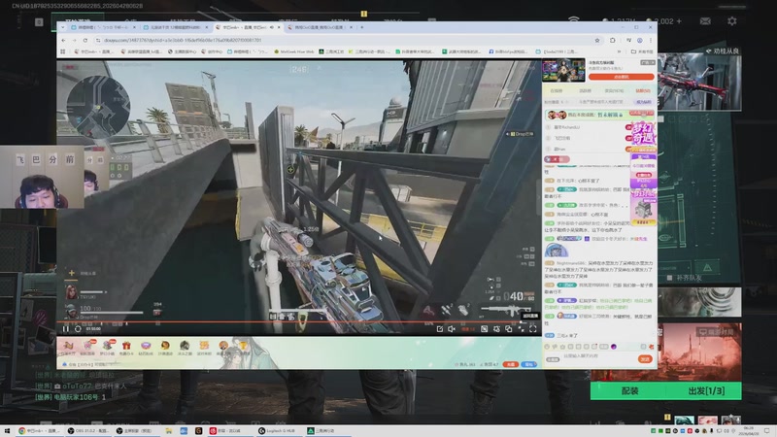Open Chrome three-dot menu
Viewport: 777px width, 437px height.
651,40
